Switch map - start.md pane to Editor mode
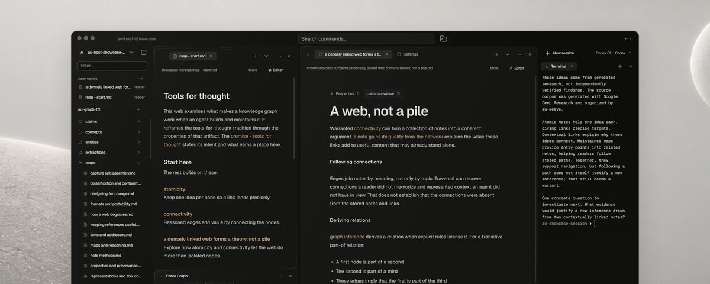 click(276, 70)
